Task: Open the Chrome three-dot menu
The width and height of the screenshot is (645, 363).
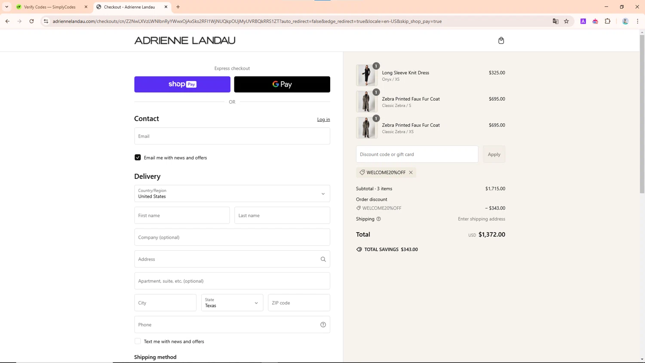Action: [637, 21]
